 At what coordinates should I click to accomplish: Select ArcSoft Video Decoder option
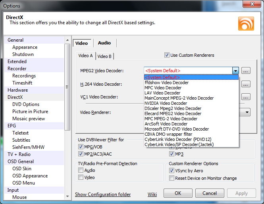[x=191, y=124]
